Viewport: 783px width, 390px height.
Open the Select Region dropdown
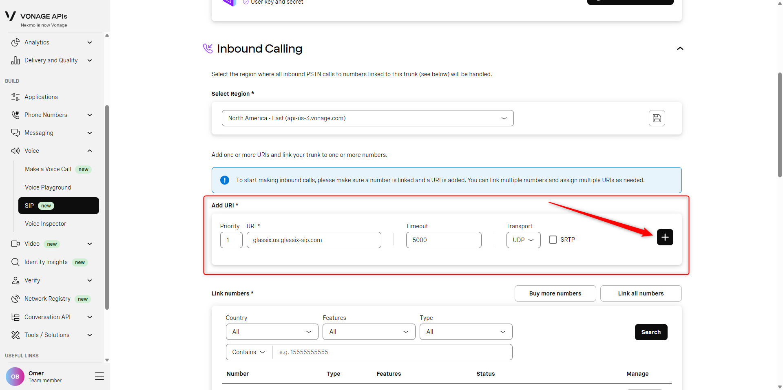coord(367,118)
